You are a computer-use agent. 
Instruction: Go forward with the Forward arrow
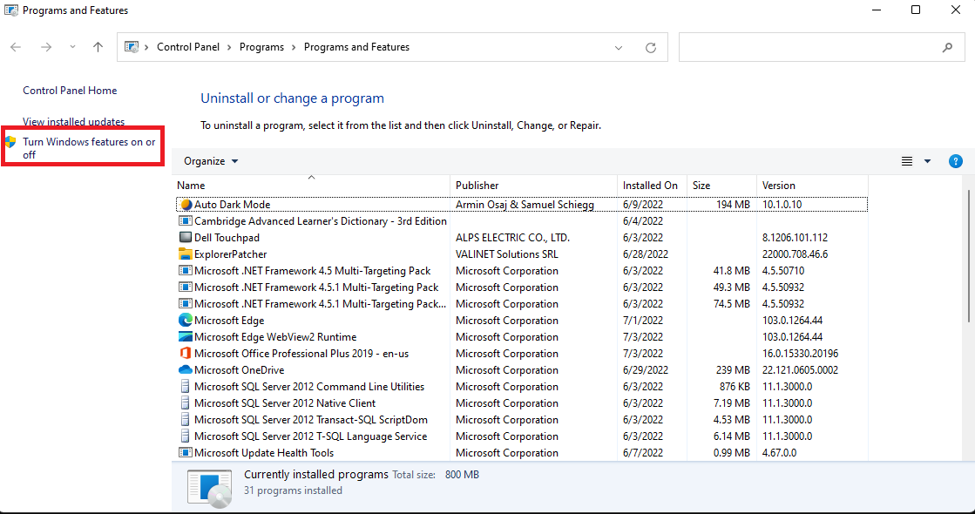(46, 47)
